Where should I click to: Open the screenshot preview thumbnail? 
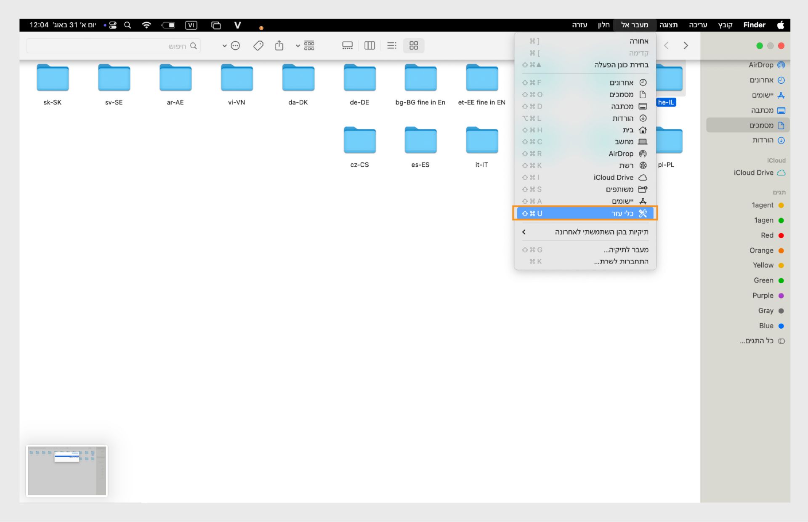(67, 471)
